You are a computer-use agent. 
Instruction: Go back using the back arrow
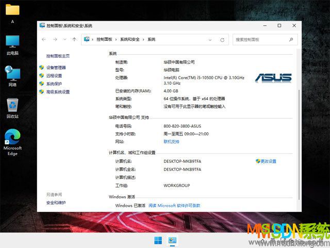tap(44, 39)
